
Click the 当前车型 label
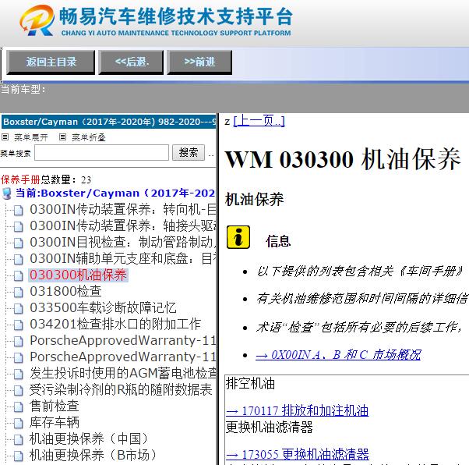(x=23, y=89)
